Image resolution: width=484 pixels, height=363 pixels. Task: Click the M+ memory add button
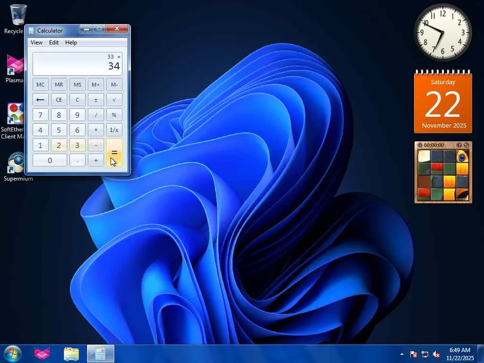tap(96, 85)
